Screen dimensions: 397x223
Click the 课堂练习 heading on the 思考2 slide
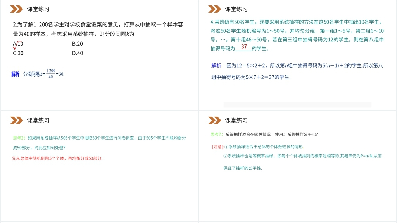[38, 120]
